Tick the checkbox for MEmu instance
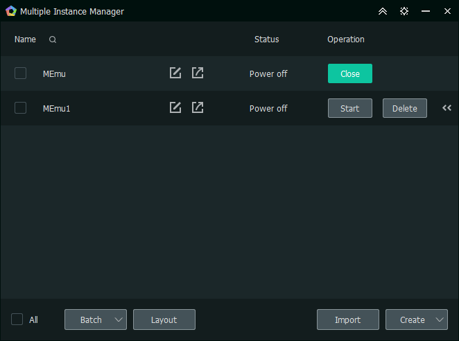 (21, 73)
